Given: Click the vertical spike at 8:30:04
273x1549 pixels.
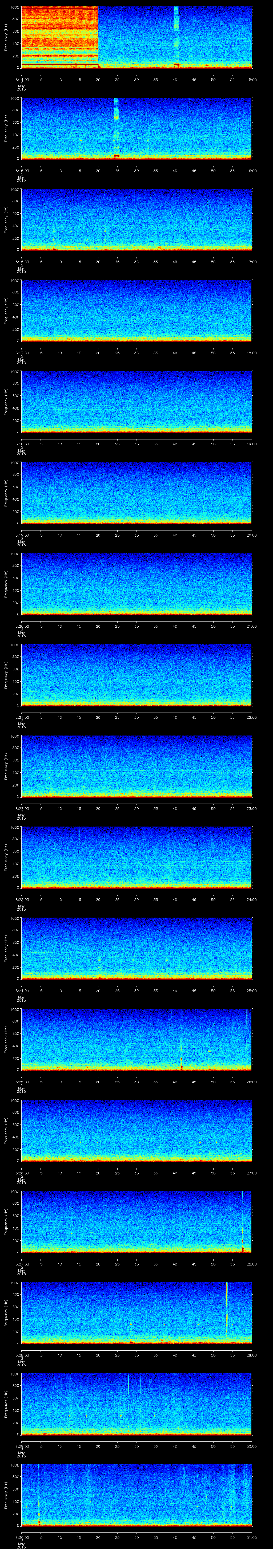Looking at the screenshot, I should 39,1495.
